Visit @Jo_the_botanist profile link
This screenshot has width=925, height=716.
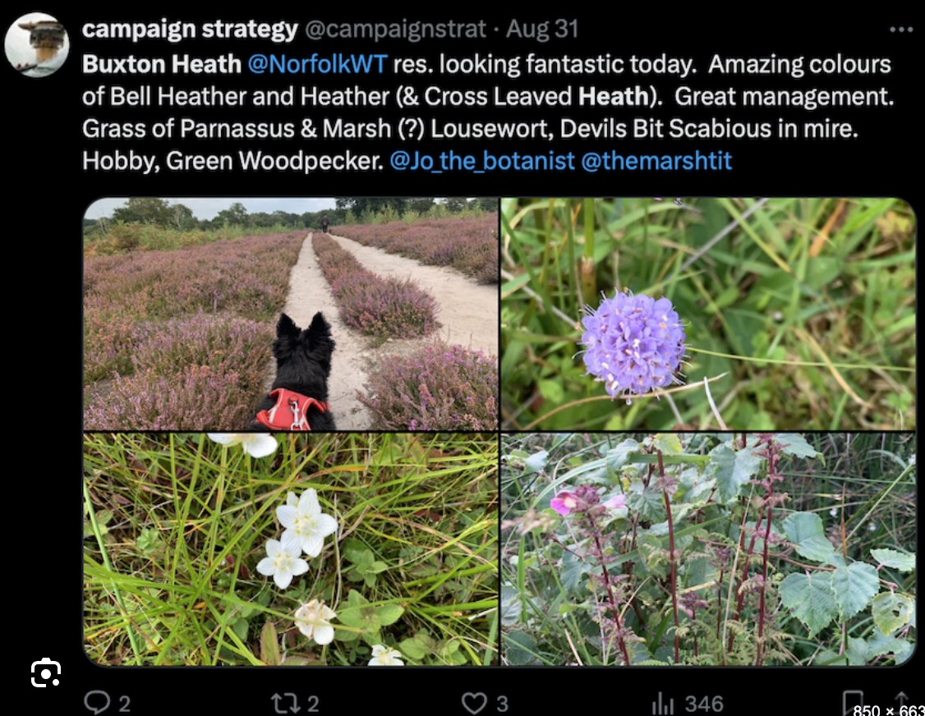(482, 161)
